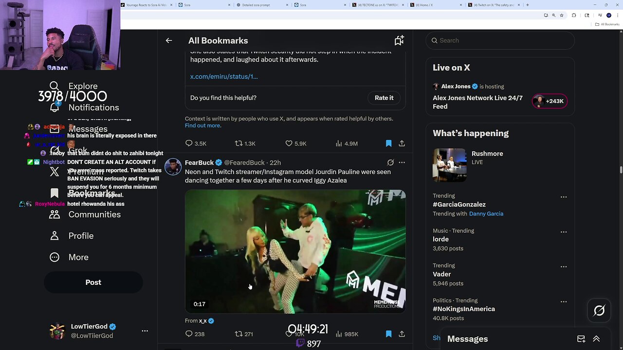Compose a new message from the Messages dock
The width and height of the screenshot is (623, 350).
[x=581, y=339]
